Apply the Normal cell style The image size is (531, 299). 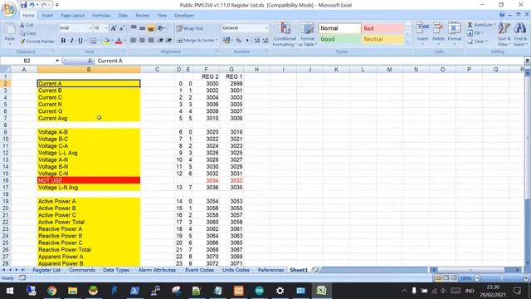tap(339, 28)
